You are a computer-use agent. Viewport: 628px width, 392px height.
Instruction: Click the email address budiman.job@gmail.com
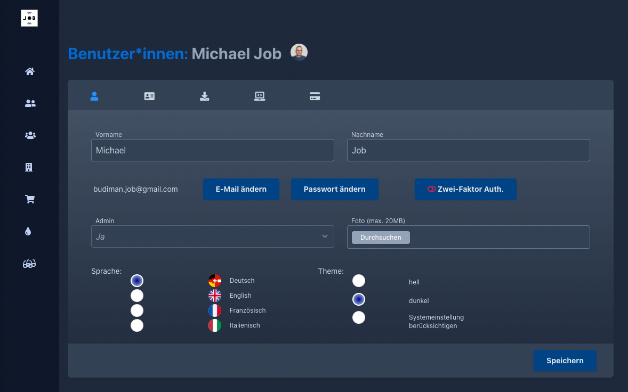click(x=135, y=189)
